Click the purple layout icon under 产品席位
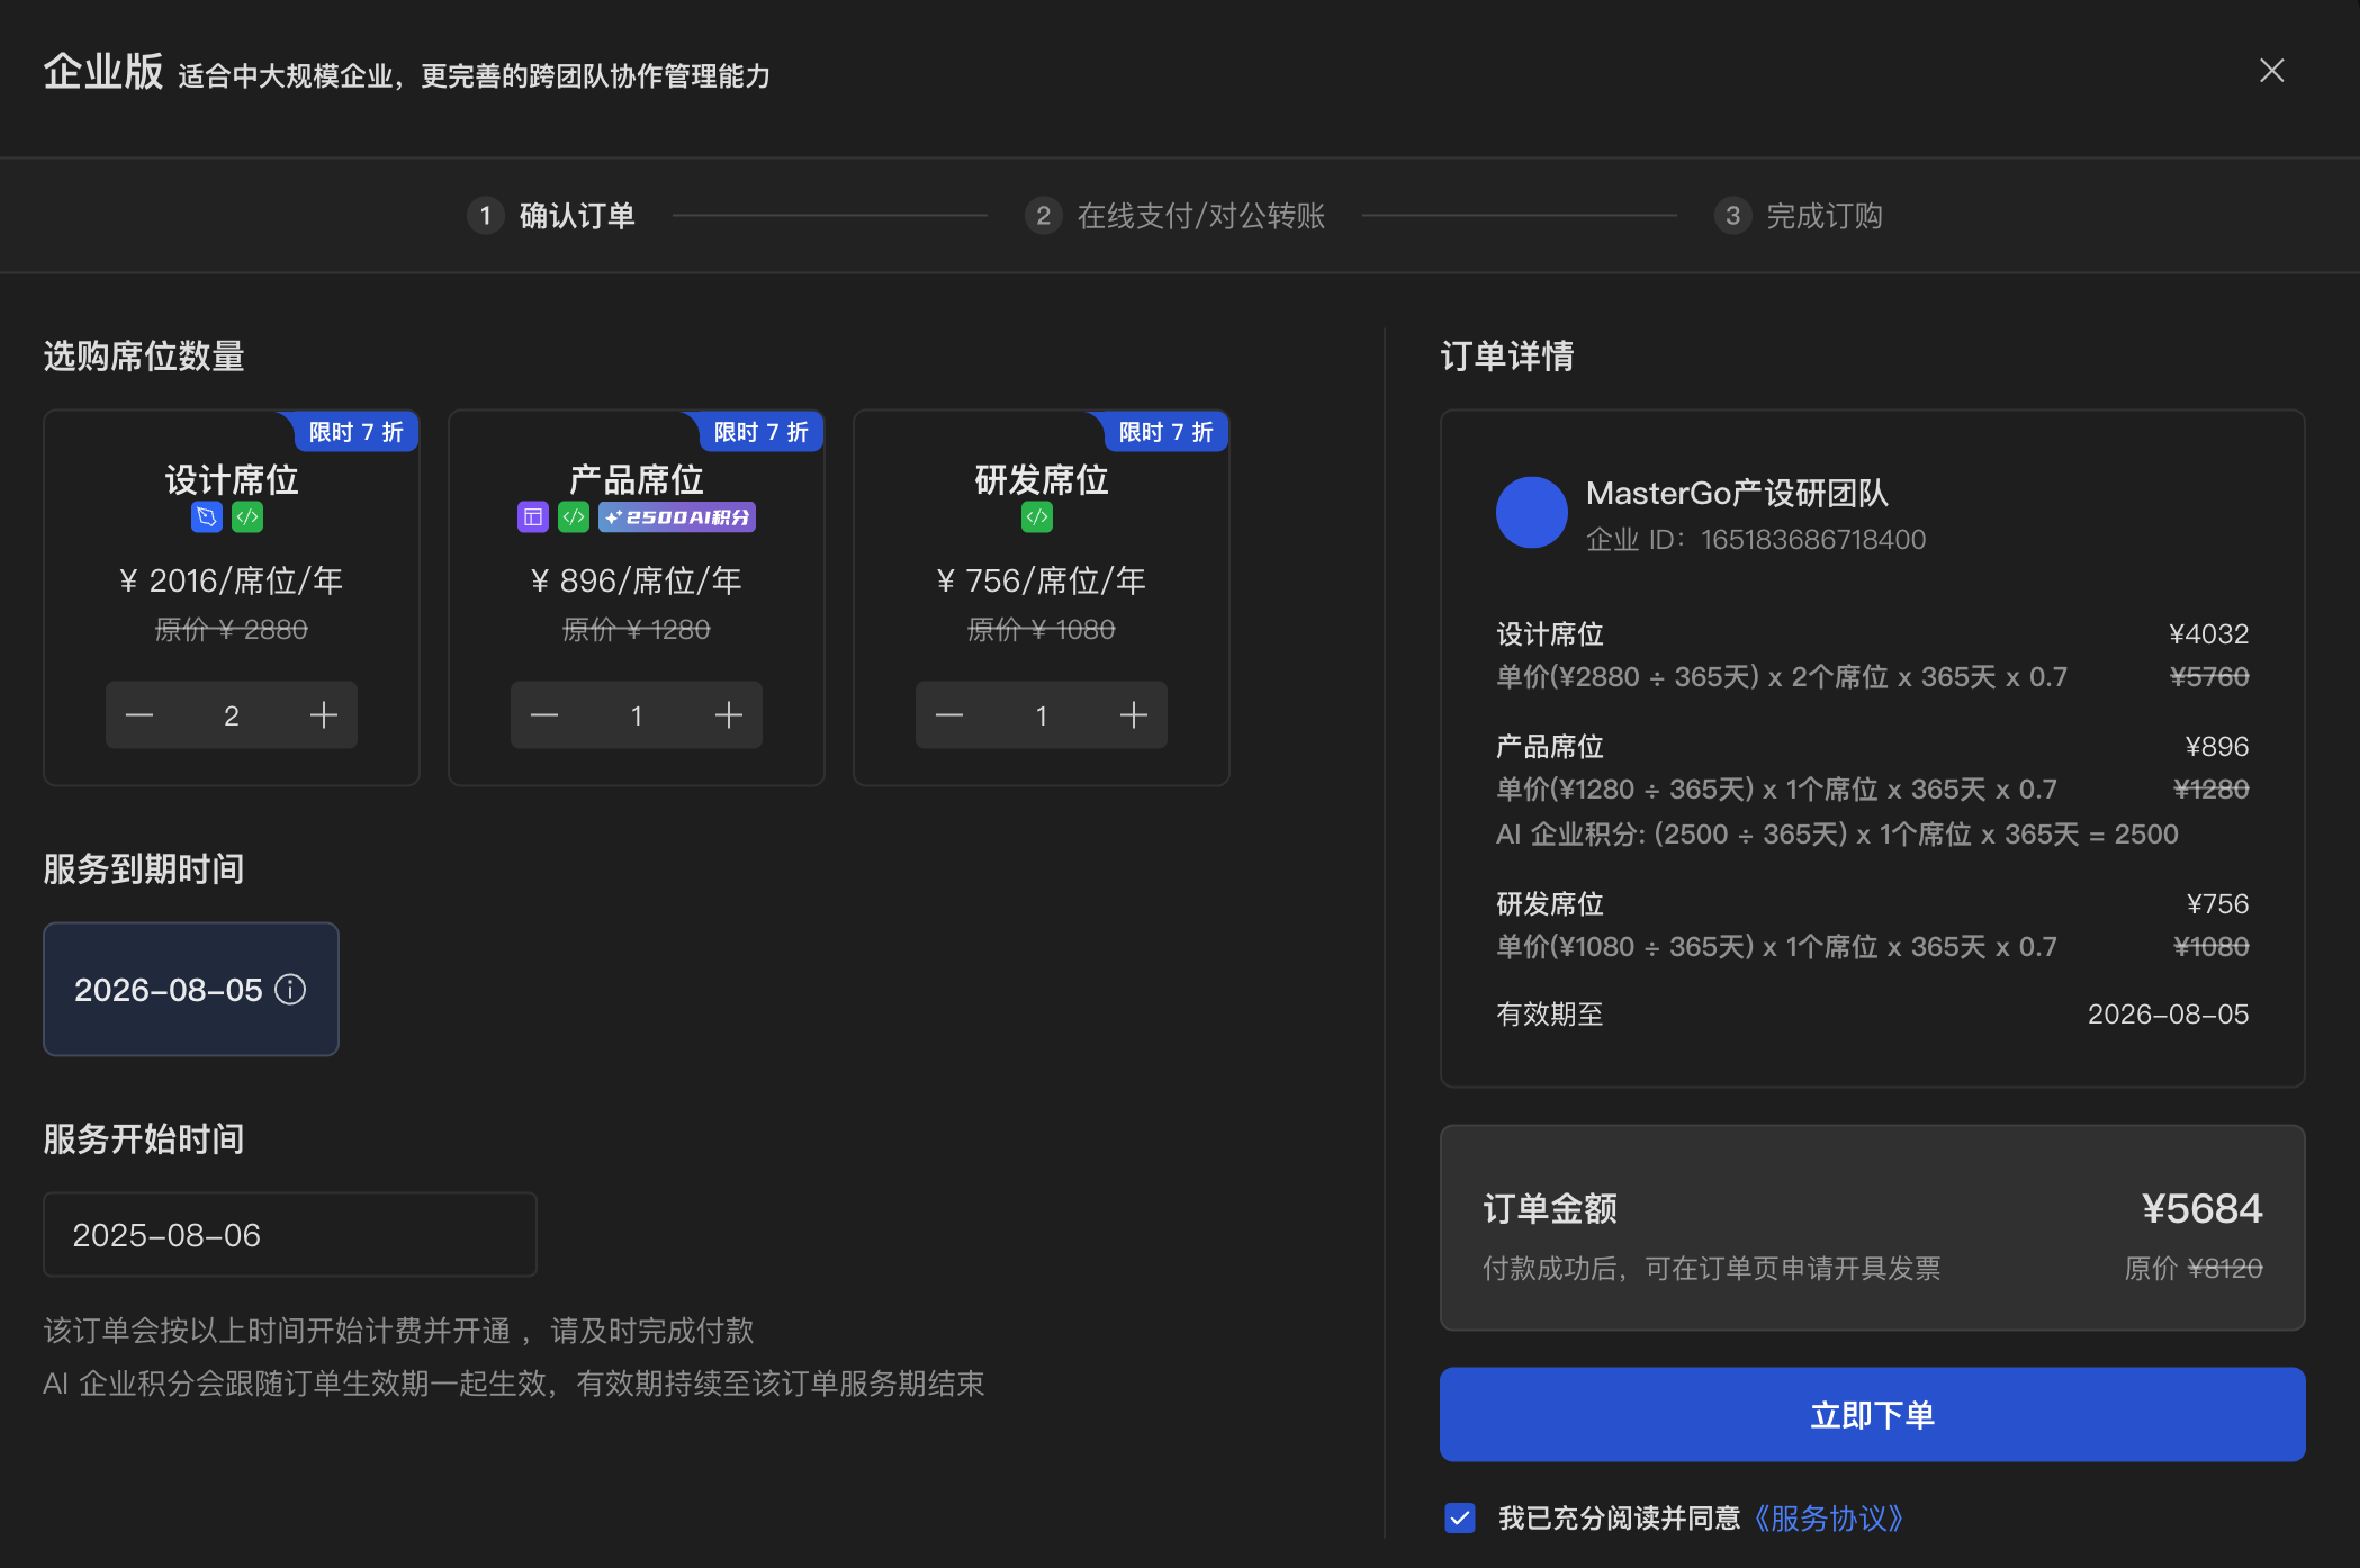Screen dimensions: 2360x1568 click(533, 517)
